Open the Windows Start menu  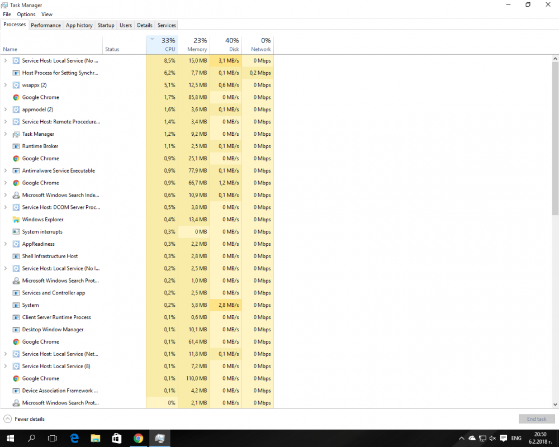coord(10,438)
